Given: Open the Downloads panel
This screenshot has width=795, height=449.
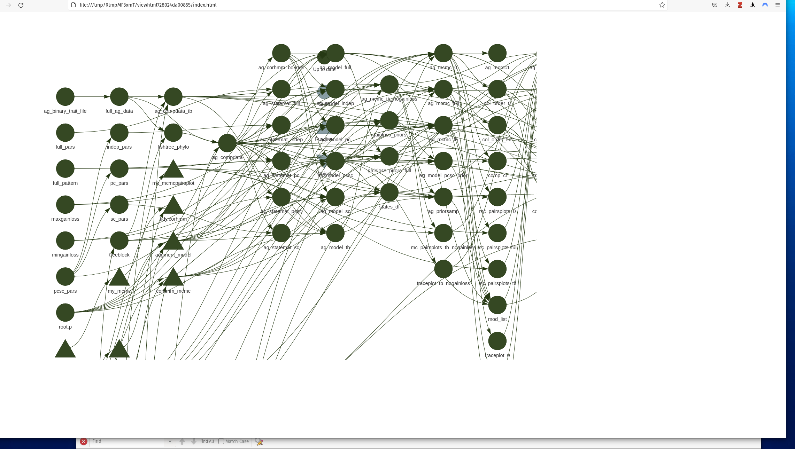Looking at the screenshot, I should click(727, 5).
